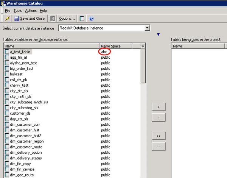Open the File menu
Viewport: 227px width, 178px height.
[x=8, y=11]
